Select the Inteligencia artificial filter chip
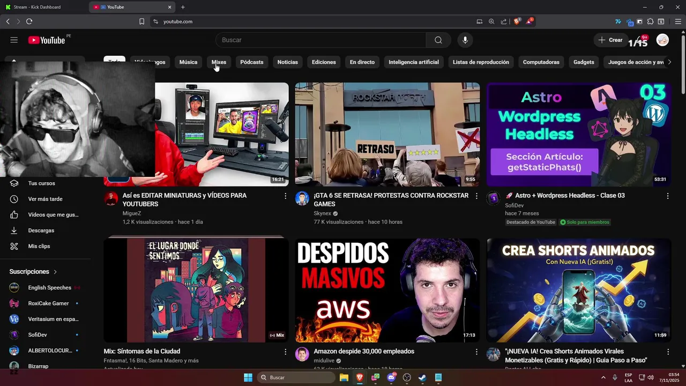 pos(414,62)
